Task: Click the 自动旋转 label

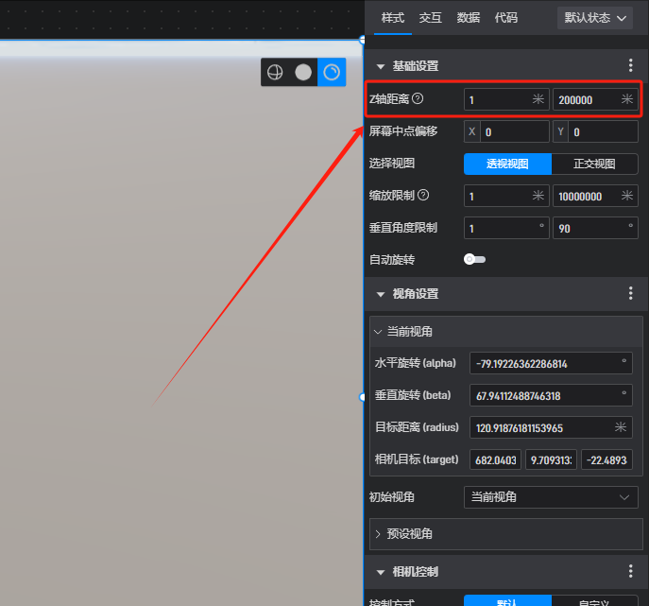Action: pos(391,260)
